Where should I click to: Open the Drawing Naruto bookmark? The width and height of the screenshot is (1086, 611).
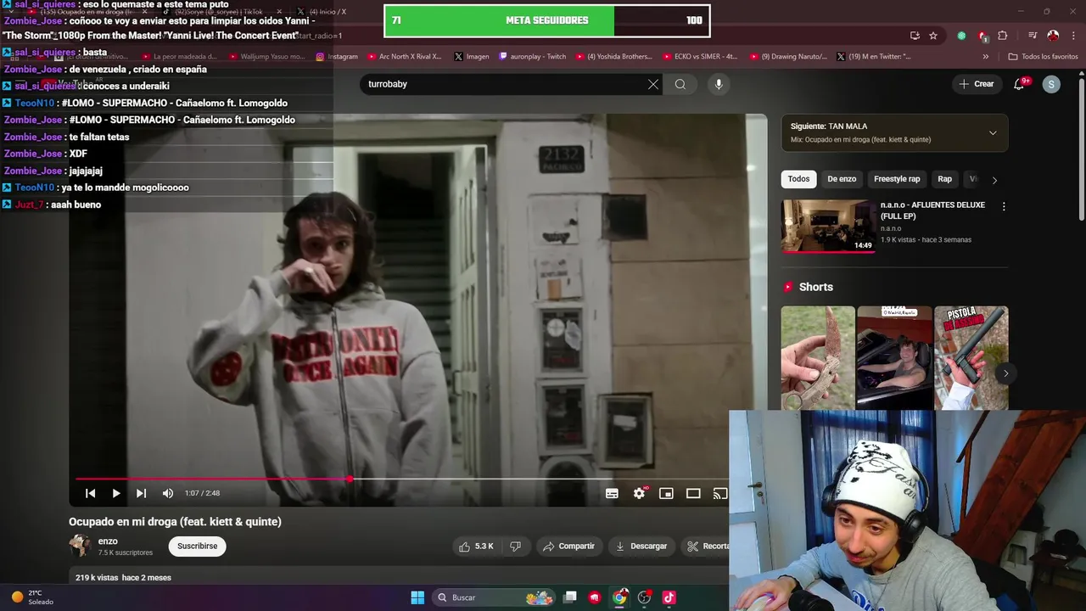(788, 57)
